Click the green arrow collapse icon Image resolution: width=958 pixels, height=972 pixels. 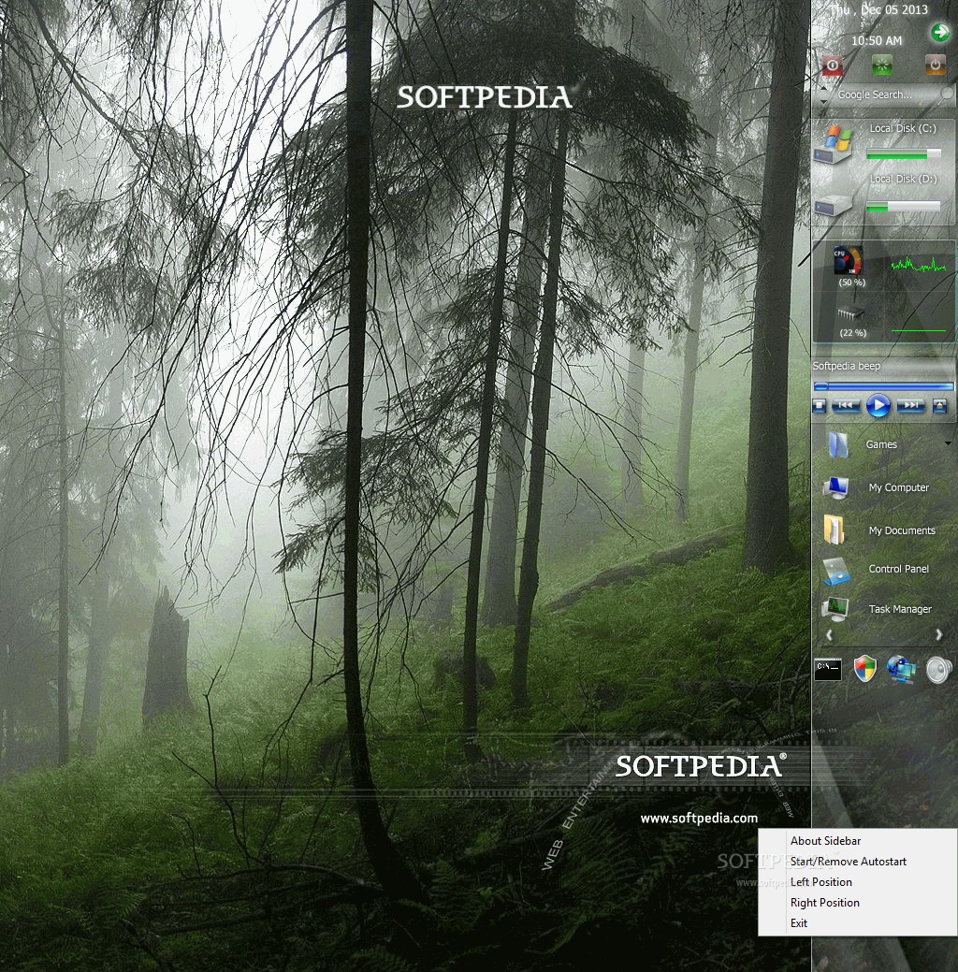pos(940,32)
